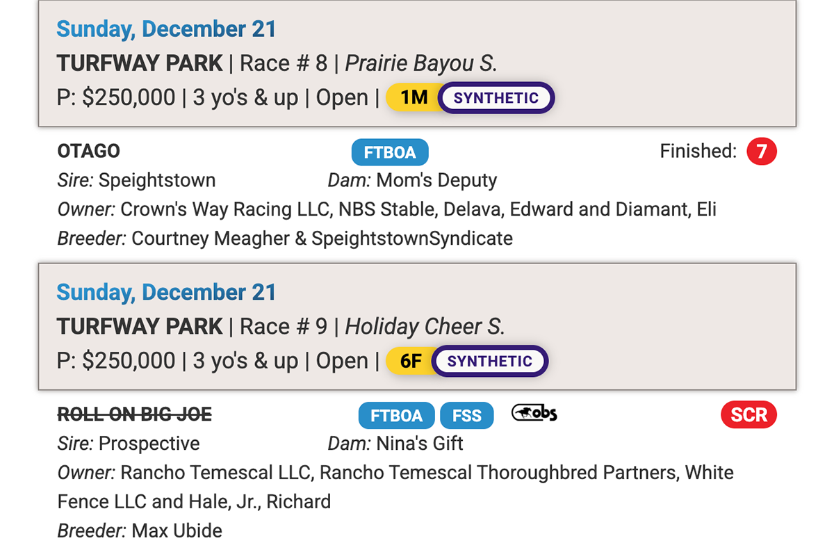Click dam name Mom's Deputy
Screen dimensions: 834x550
[436, 181]
